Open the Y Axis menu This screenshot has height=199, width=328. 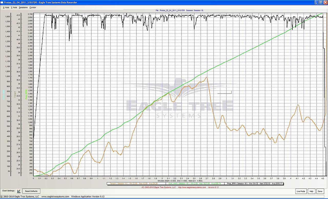[14, 7]
